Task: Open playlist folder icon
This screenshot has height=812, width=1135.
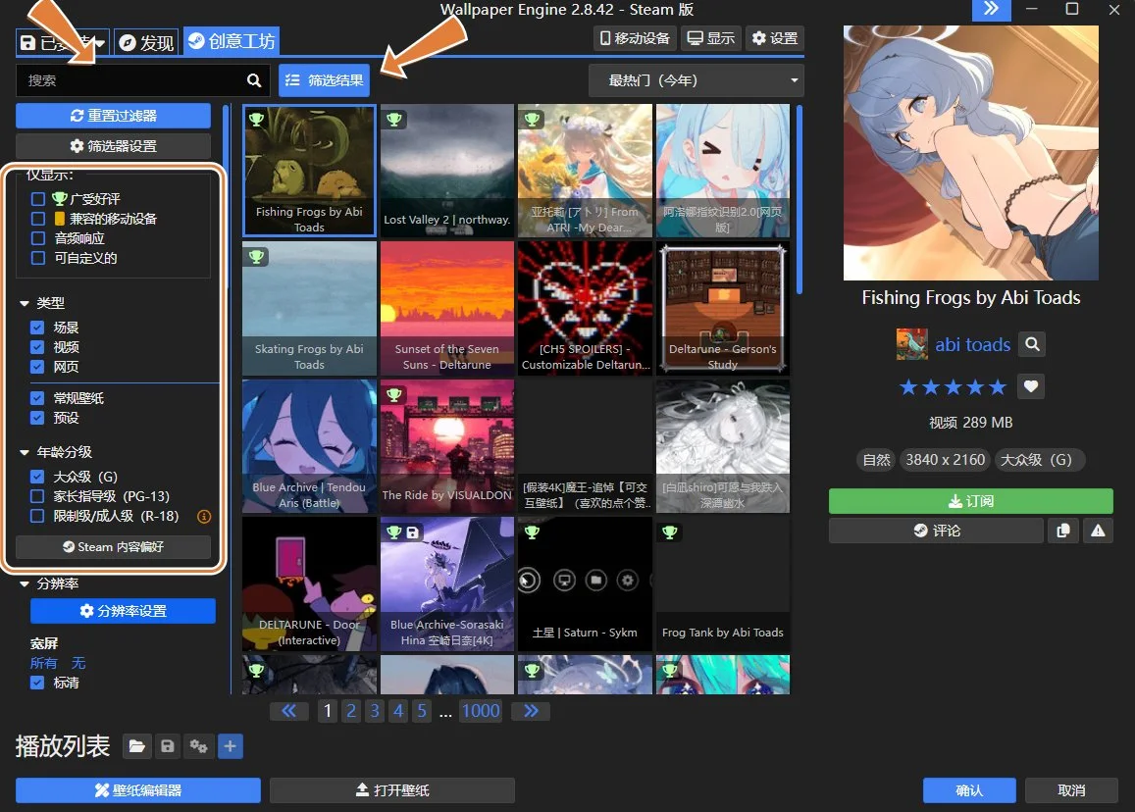Action: pos(136,746)
